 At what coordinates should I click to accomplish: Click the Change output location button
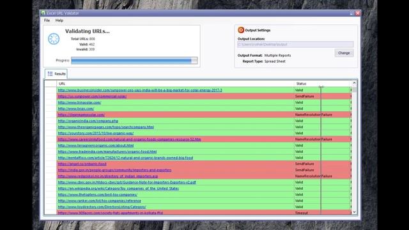click(344, 53)
